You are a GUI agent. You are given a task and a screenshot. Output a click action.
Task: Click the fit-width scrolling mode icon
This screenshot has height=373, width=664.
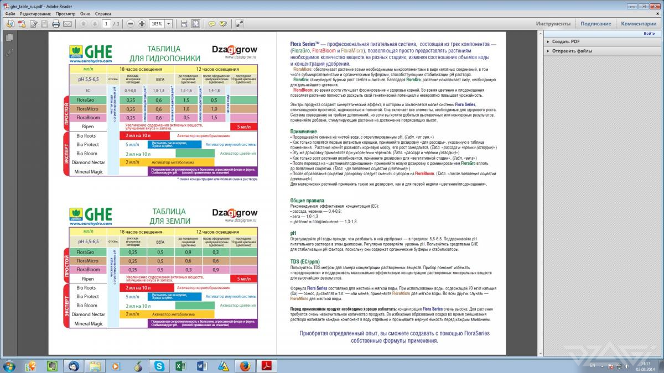point(184,24)
